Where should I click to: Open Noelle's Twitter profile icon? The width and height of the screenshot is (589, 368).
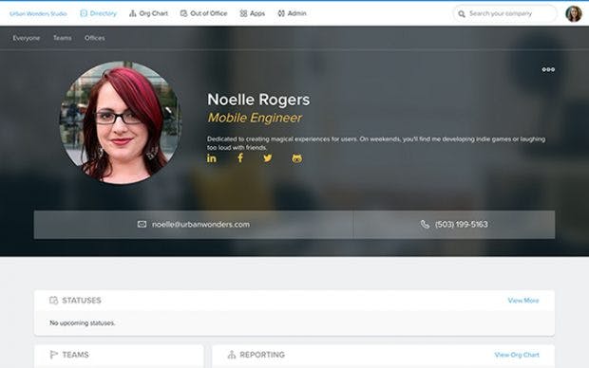click(268, 158)
